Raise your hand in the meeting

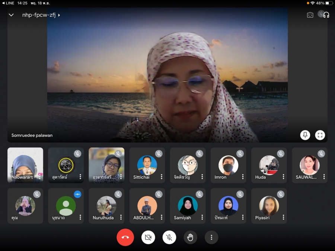pyautogui.click(x=190, y=237)
